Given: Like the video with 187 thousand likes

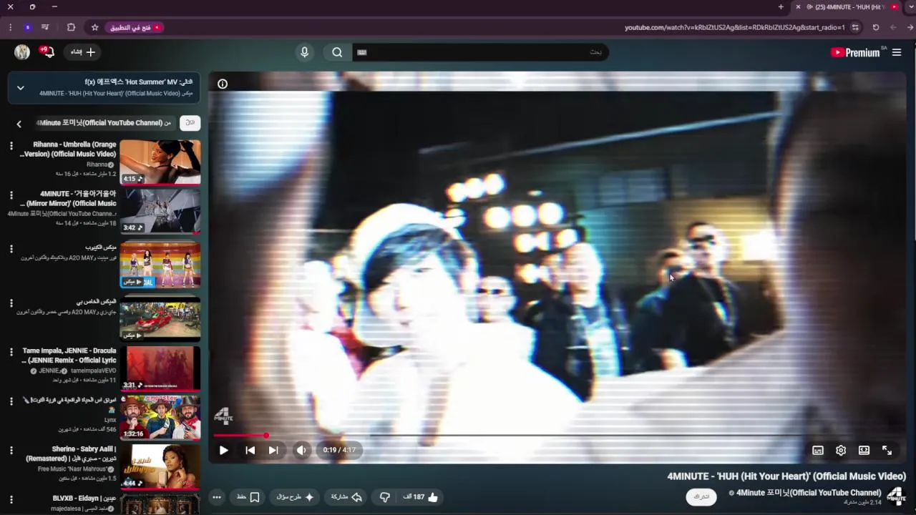Looking at the screenshot, I should tap(421, 497).
